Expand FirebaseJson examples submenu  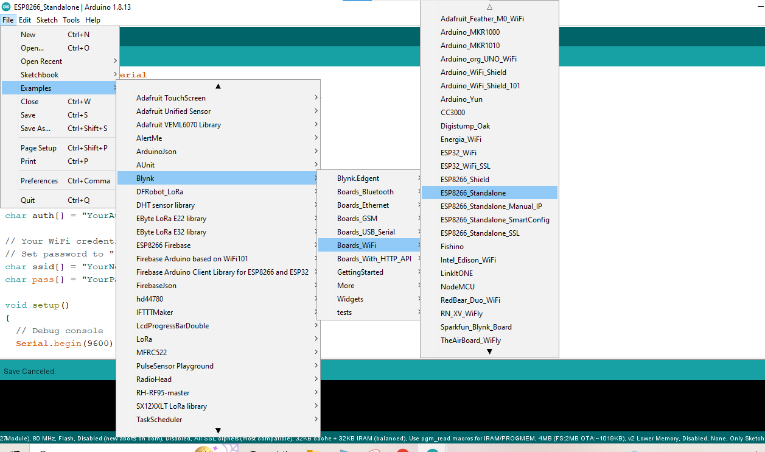[218, 286]
